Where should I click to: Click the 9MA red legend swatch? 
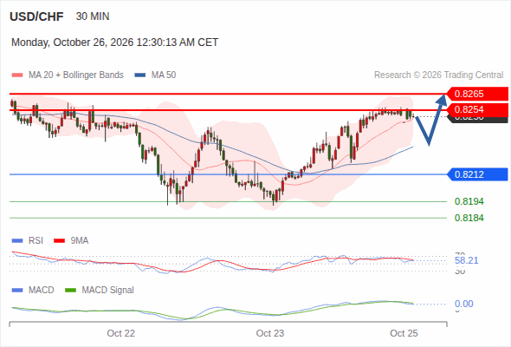(59, 241)
